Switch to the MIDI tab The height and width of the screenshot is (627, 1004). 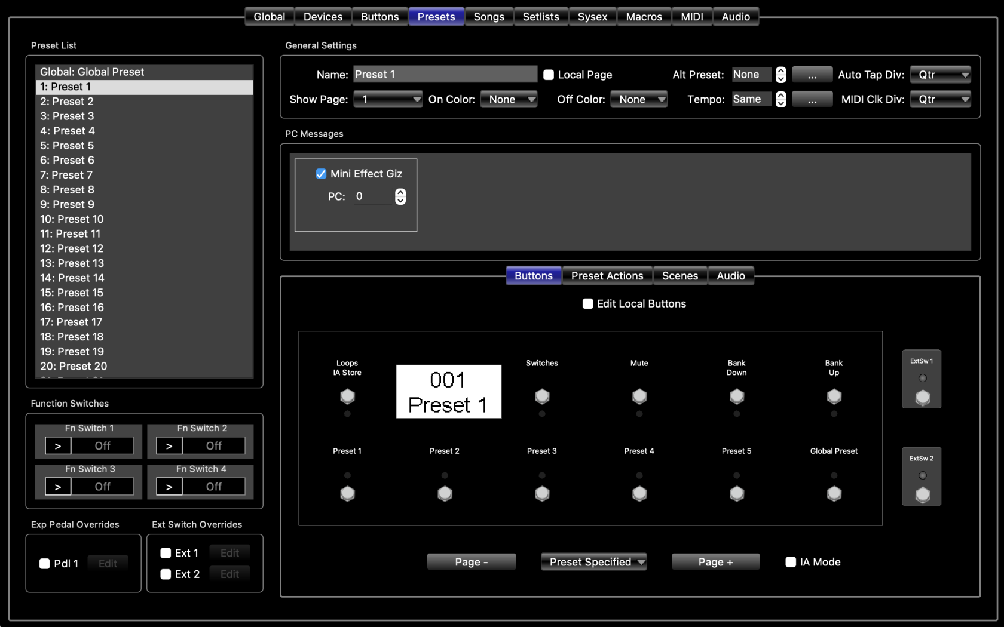pos(691,17)
